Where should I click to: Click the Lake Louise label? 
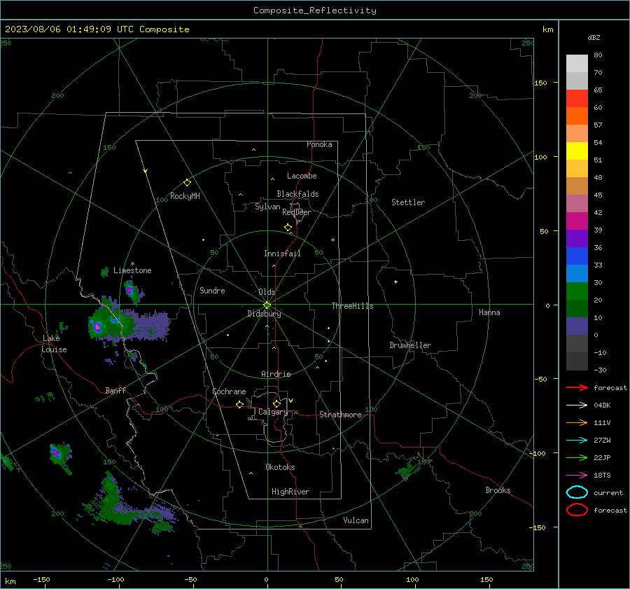coord(54,344)
